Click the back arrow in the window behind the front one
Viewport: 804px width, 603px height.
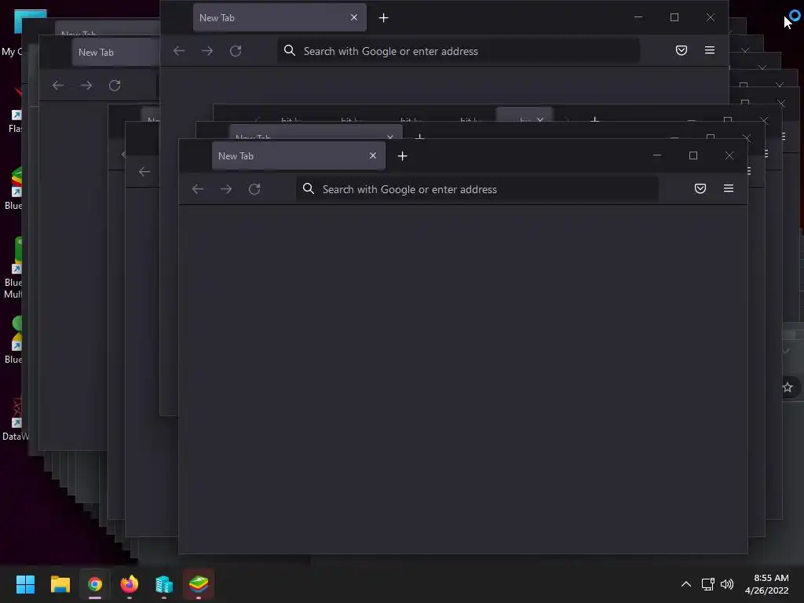tap(144, 172)
